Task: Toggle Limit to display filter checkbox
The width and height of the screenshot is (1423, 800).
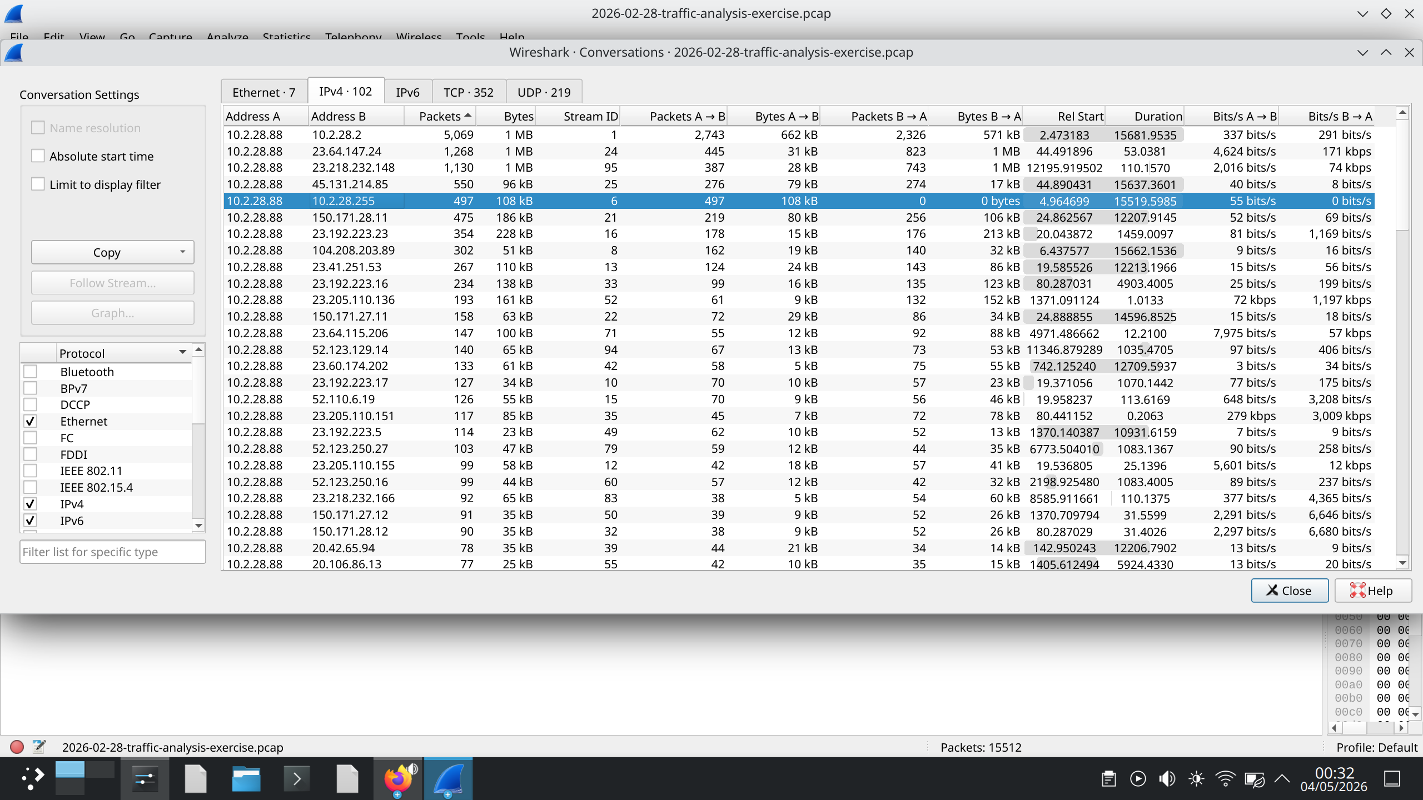Action: tap(38, 184)
